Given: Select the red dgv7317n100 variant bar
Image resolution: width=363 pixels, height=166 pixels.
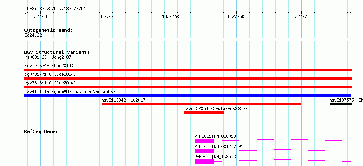Looking at the screenshot, I should click(x=188, y=78).
